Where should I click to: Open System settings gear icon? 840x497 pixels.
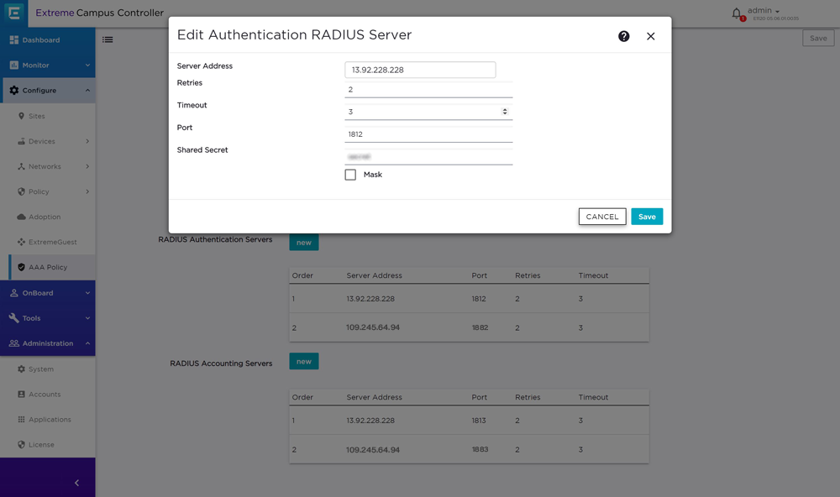[22, 369]
